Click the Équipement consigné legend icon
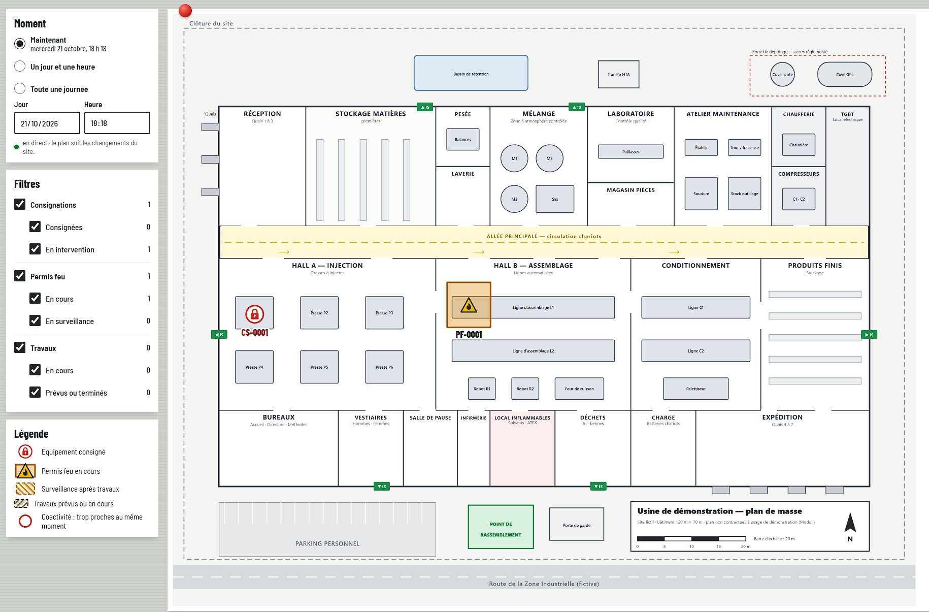 25,452
